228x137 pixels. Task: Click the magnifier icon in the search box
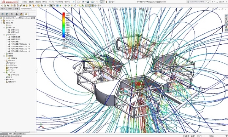click(207, 2)
